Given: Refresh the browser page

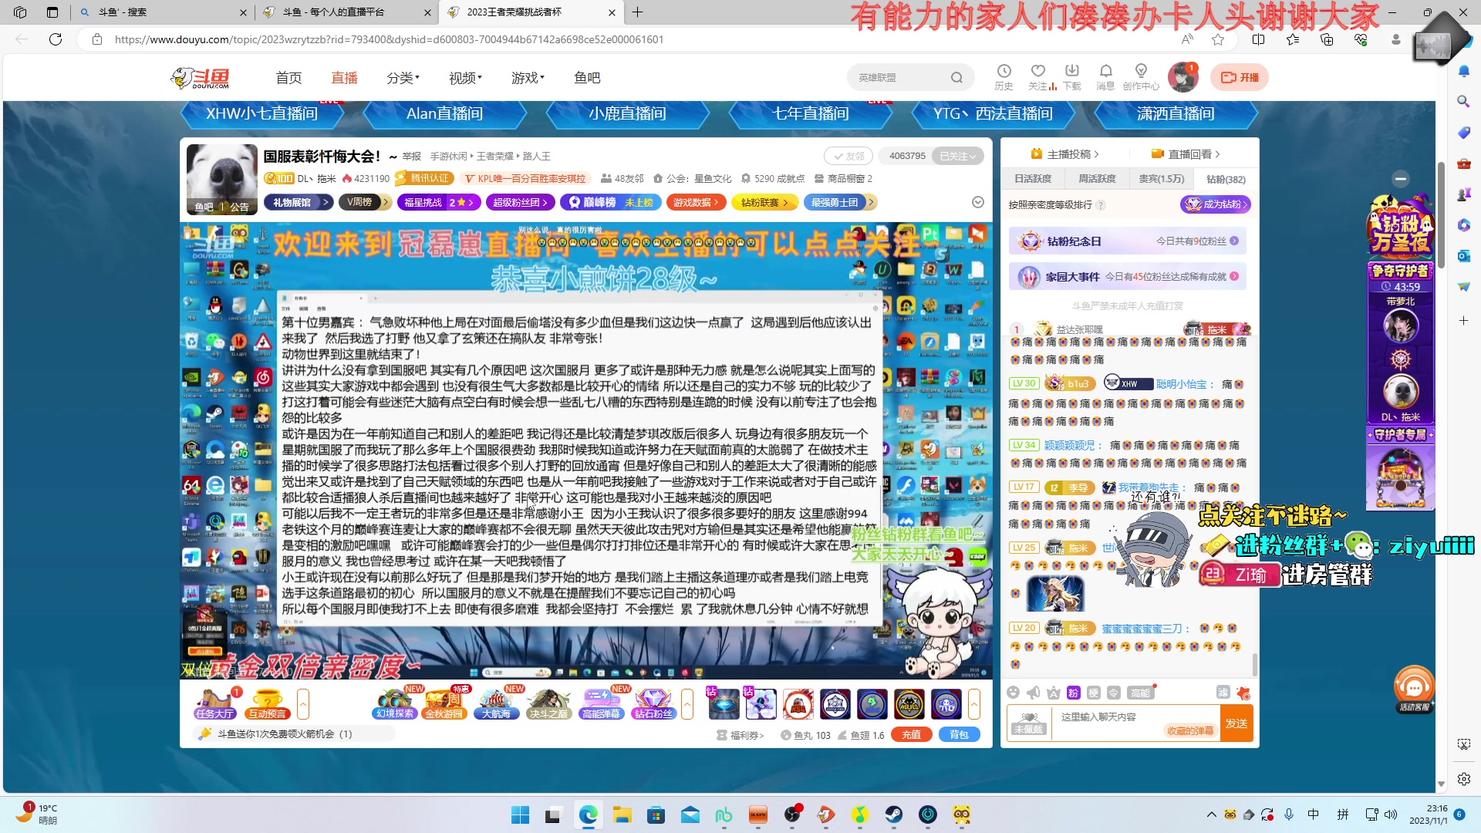Looking at the screenshot, I should tap(56, 39).
